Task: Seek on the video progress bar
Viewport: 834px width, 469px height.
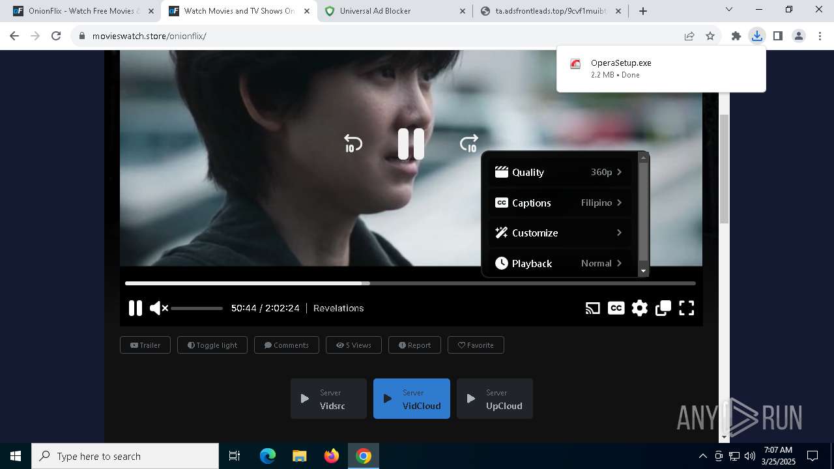Action: [x=410, y=283]
